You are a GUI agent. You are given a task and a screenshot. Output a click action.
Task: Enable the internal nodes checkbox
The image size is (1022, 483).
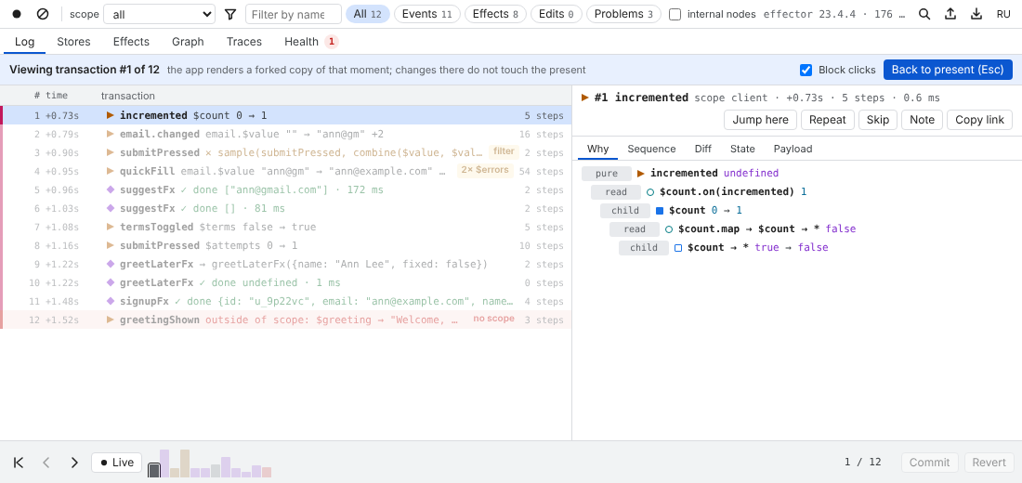(x=675, y=14)
